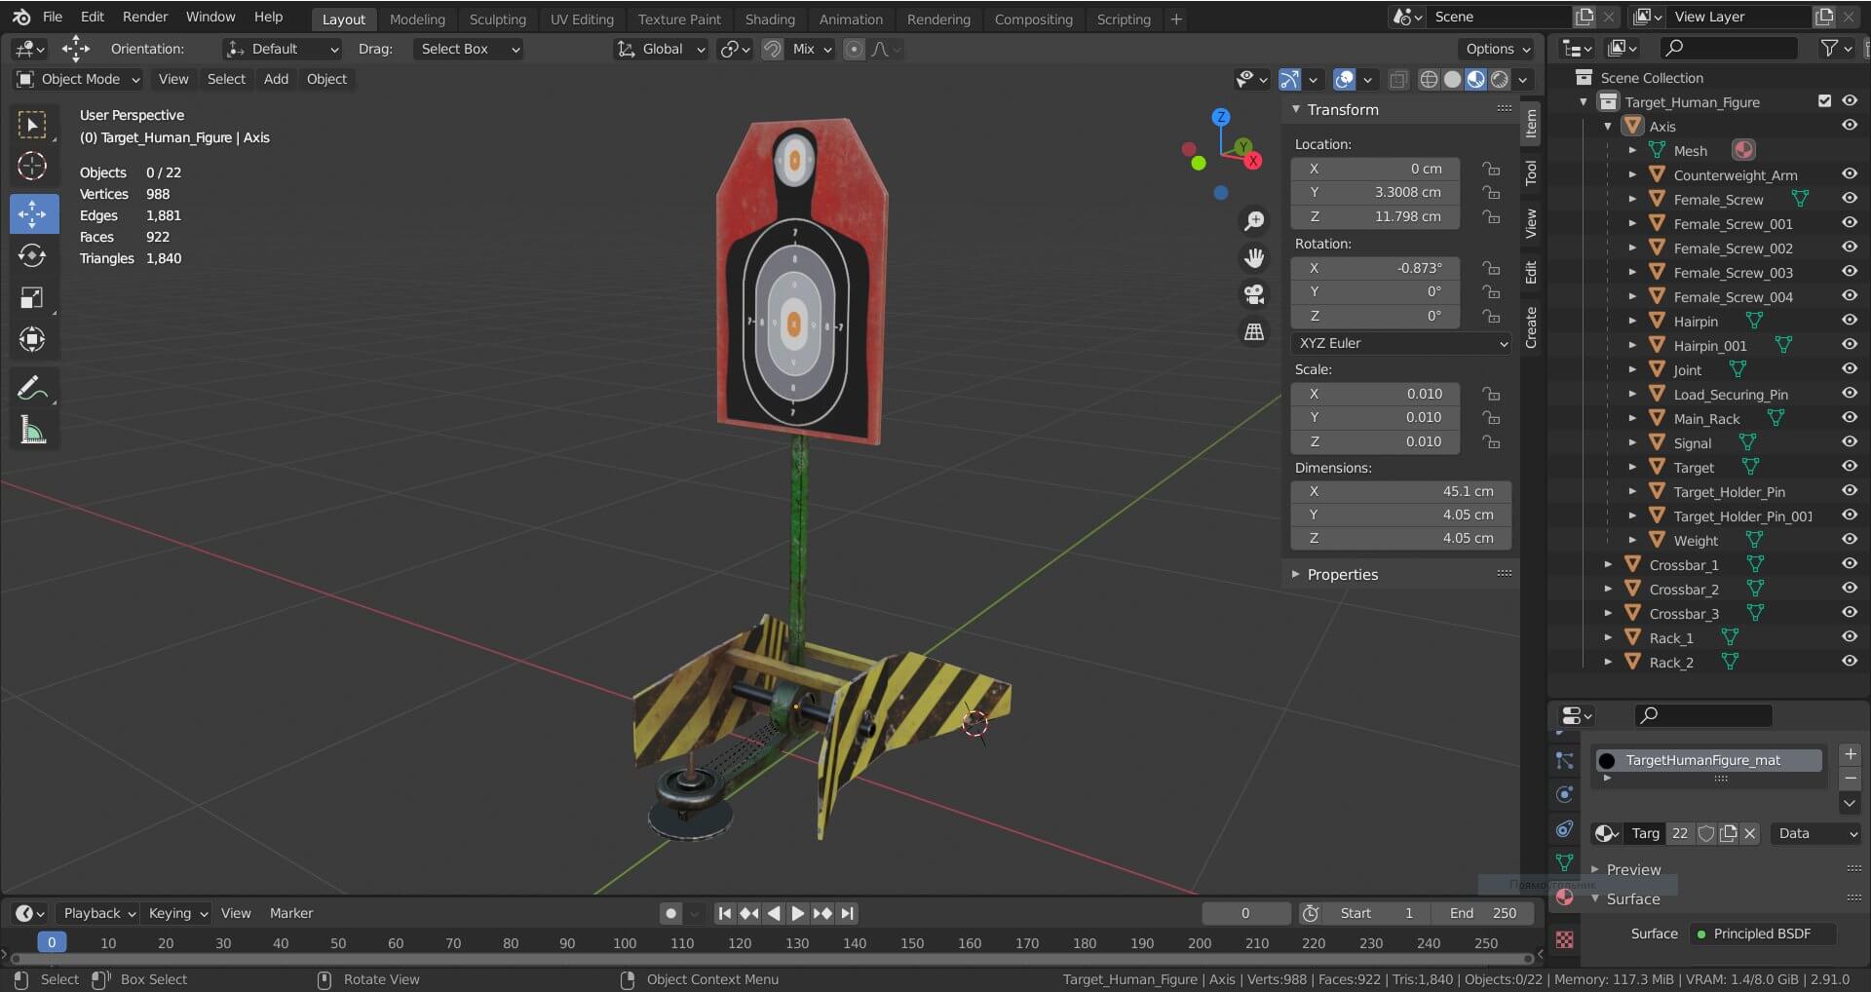Switch to the Shading workspace tab

coord(769,19)
